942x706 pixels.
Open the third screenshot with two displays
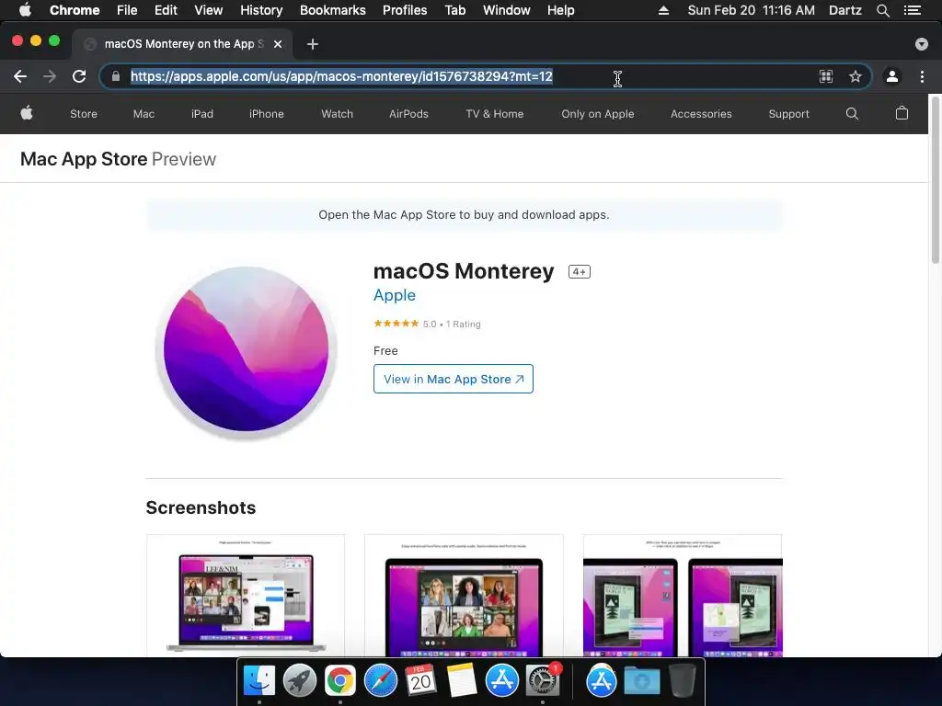683,595
